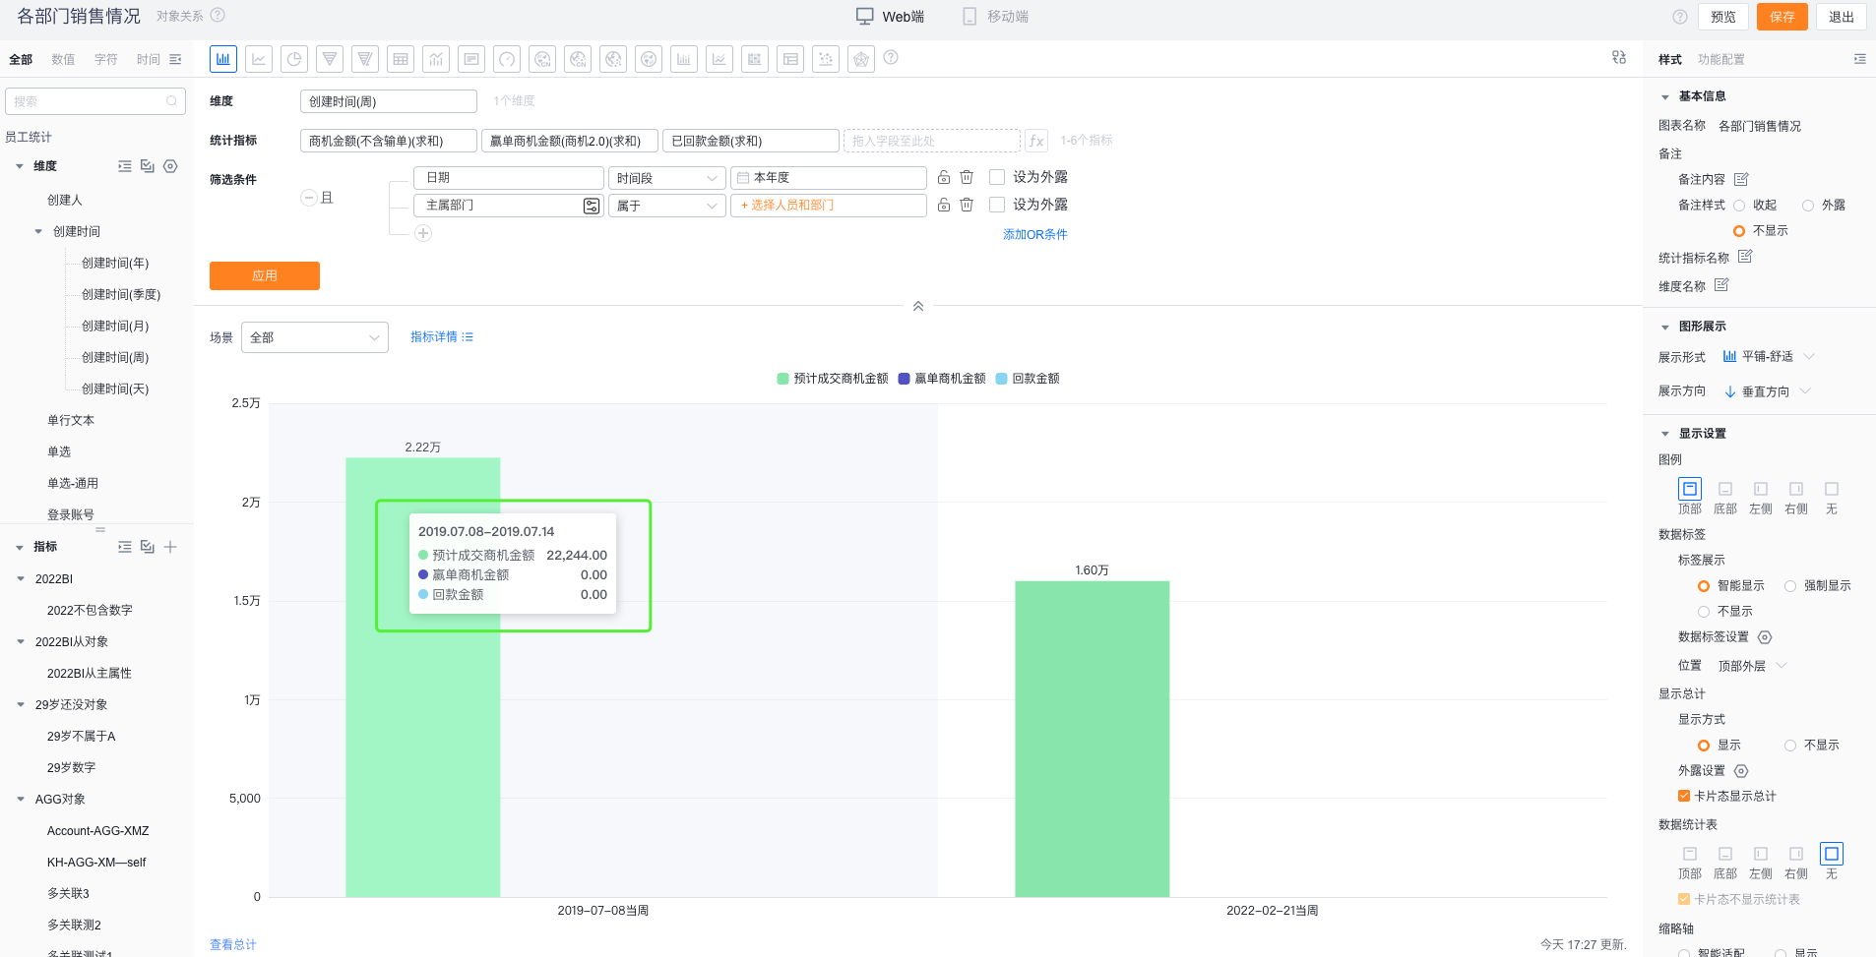Select the pie chart type icon
Viewport: 1876px width, 957px height.
point(294,59)
